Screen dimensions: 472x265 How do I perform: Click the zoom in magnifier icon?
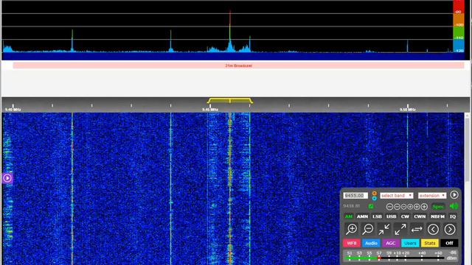[x=351, y=230]
